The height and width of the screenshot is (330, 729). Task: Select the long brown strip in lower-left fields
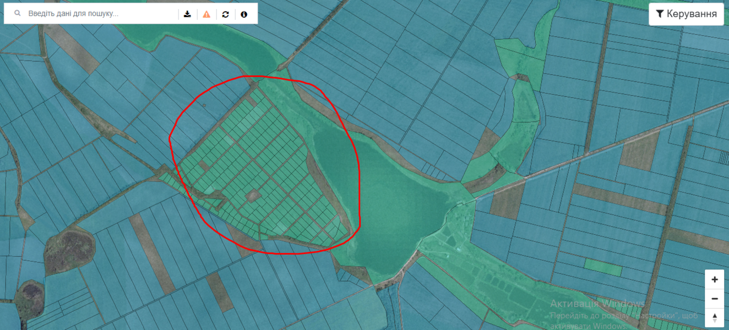point(152,253)
